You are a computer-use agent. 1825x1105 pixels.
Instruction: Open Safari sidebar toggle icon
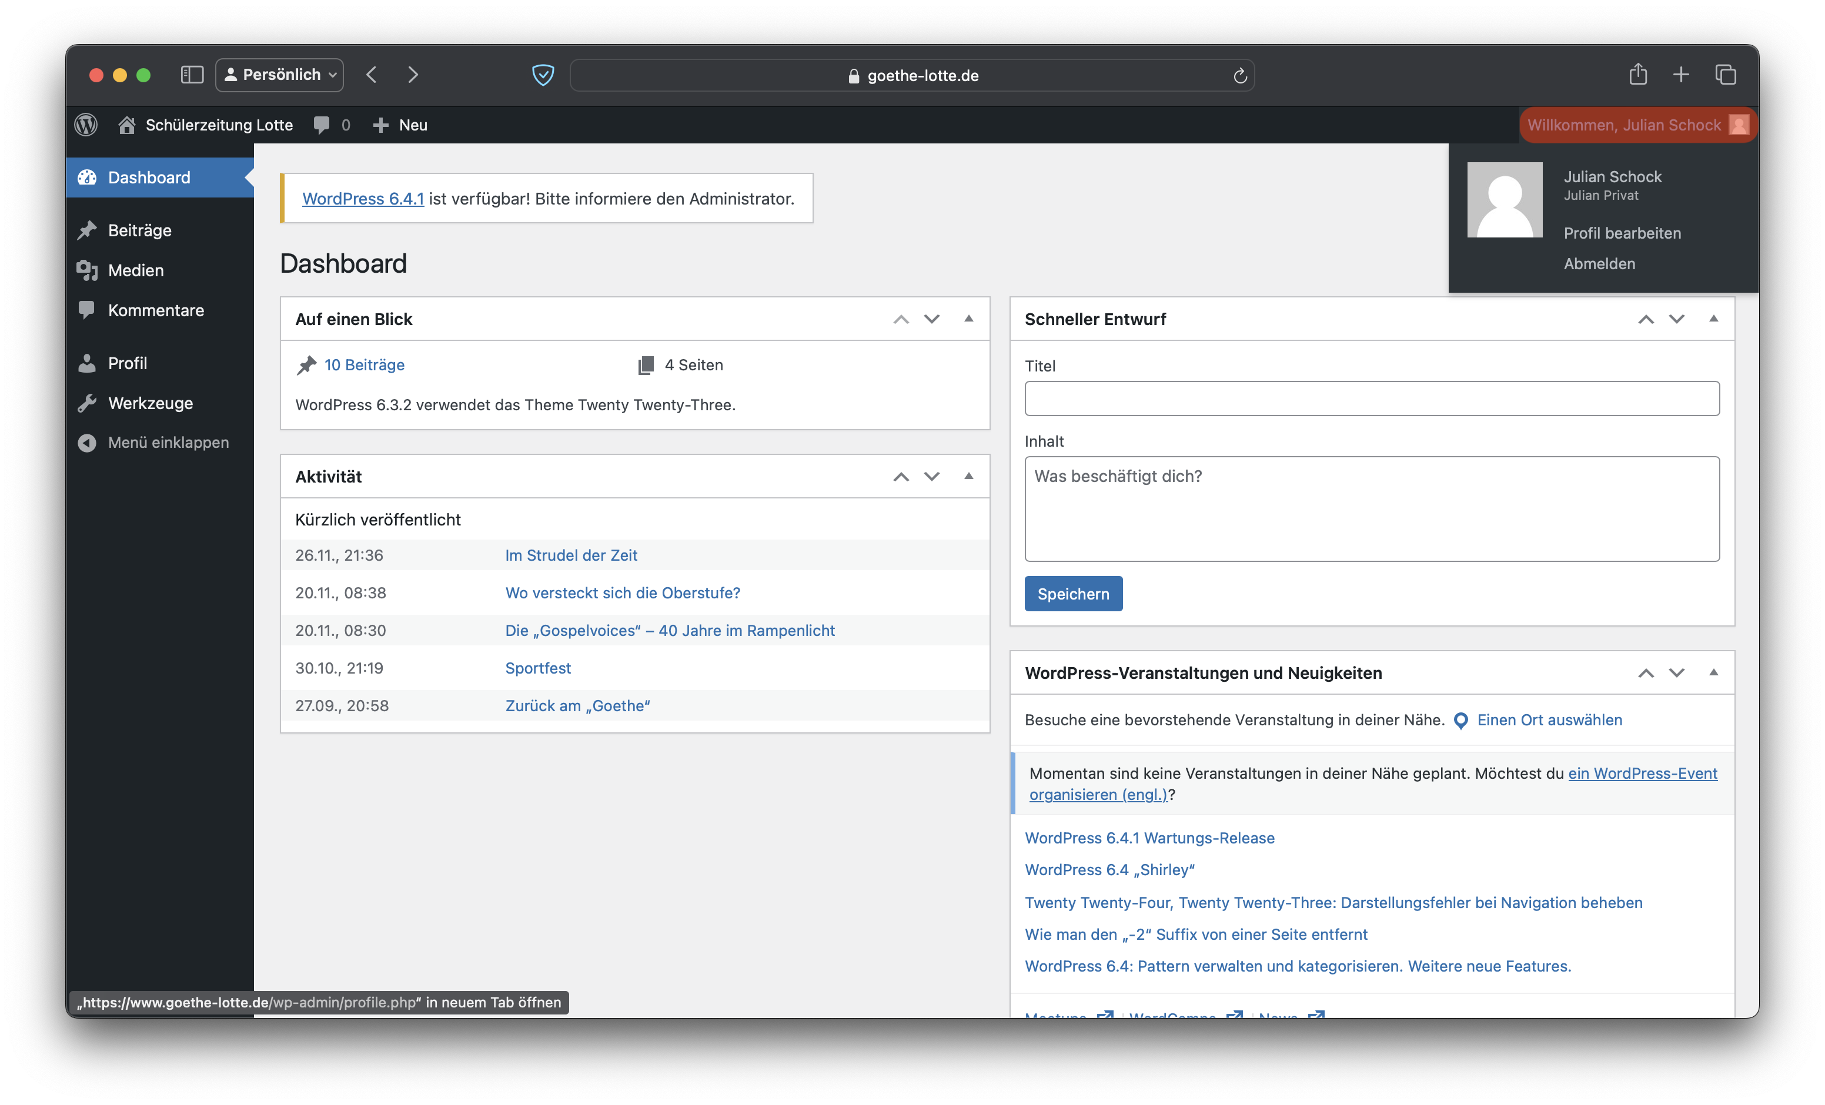click(x=192, y=75)
